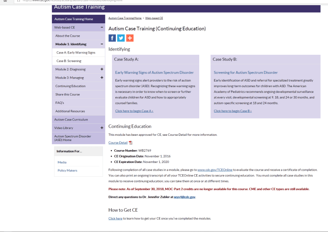The width and height of the screenshot is (328, 232).
Task: Click here to begin Case A
Action: click(x=134, y=111)
